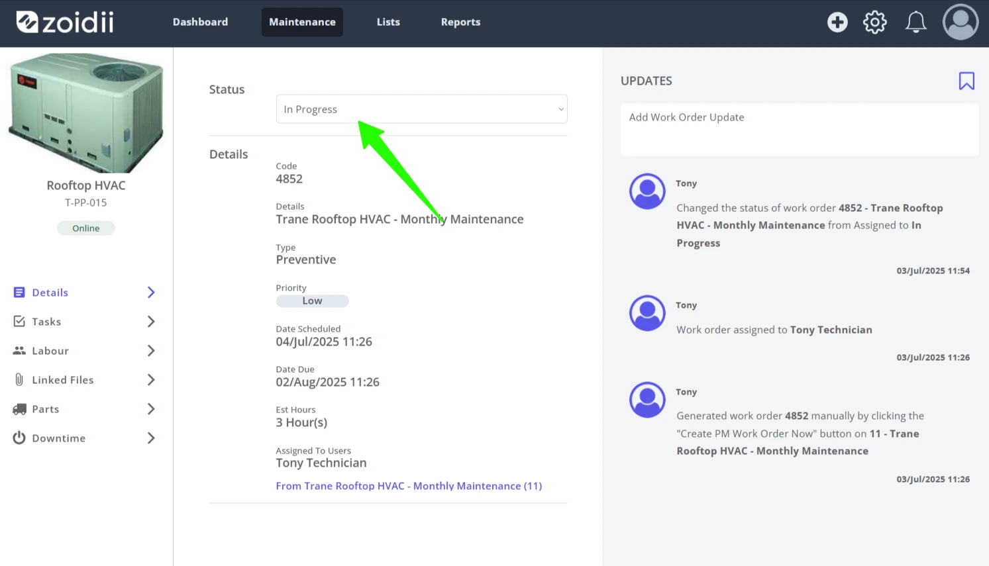Open the From Trane Rooftop HVAC link
This screenshot has width=989, height=566.
409,486
